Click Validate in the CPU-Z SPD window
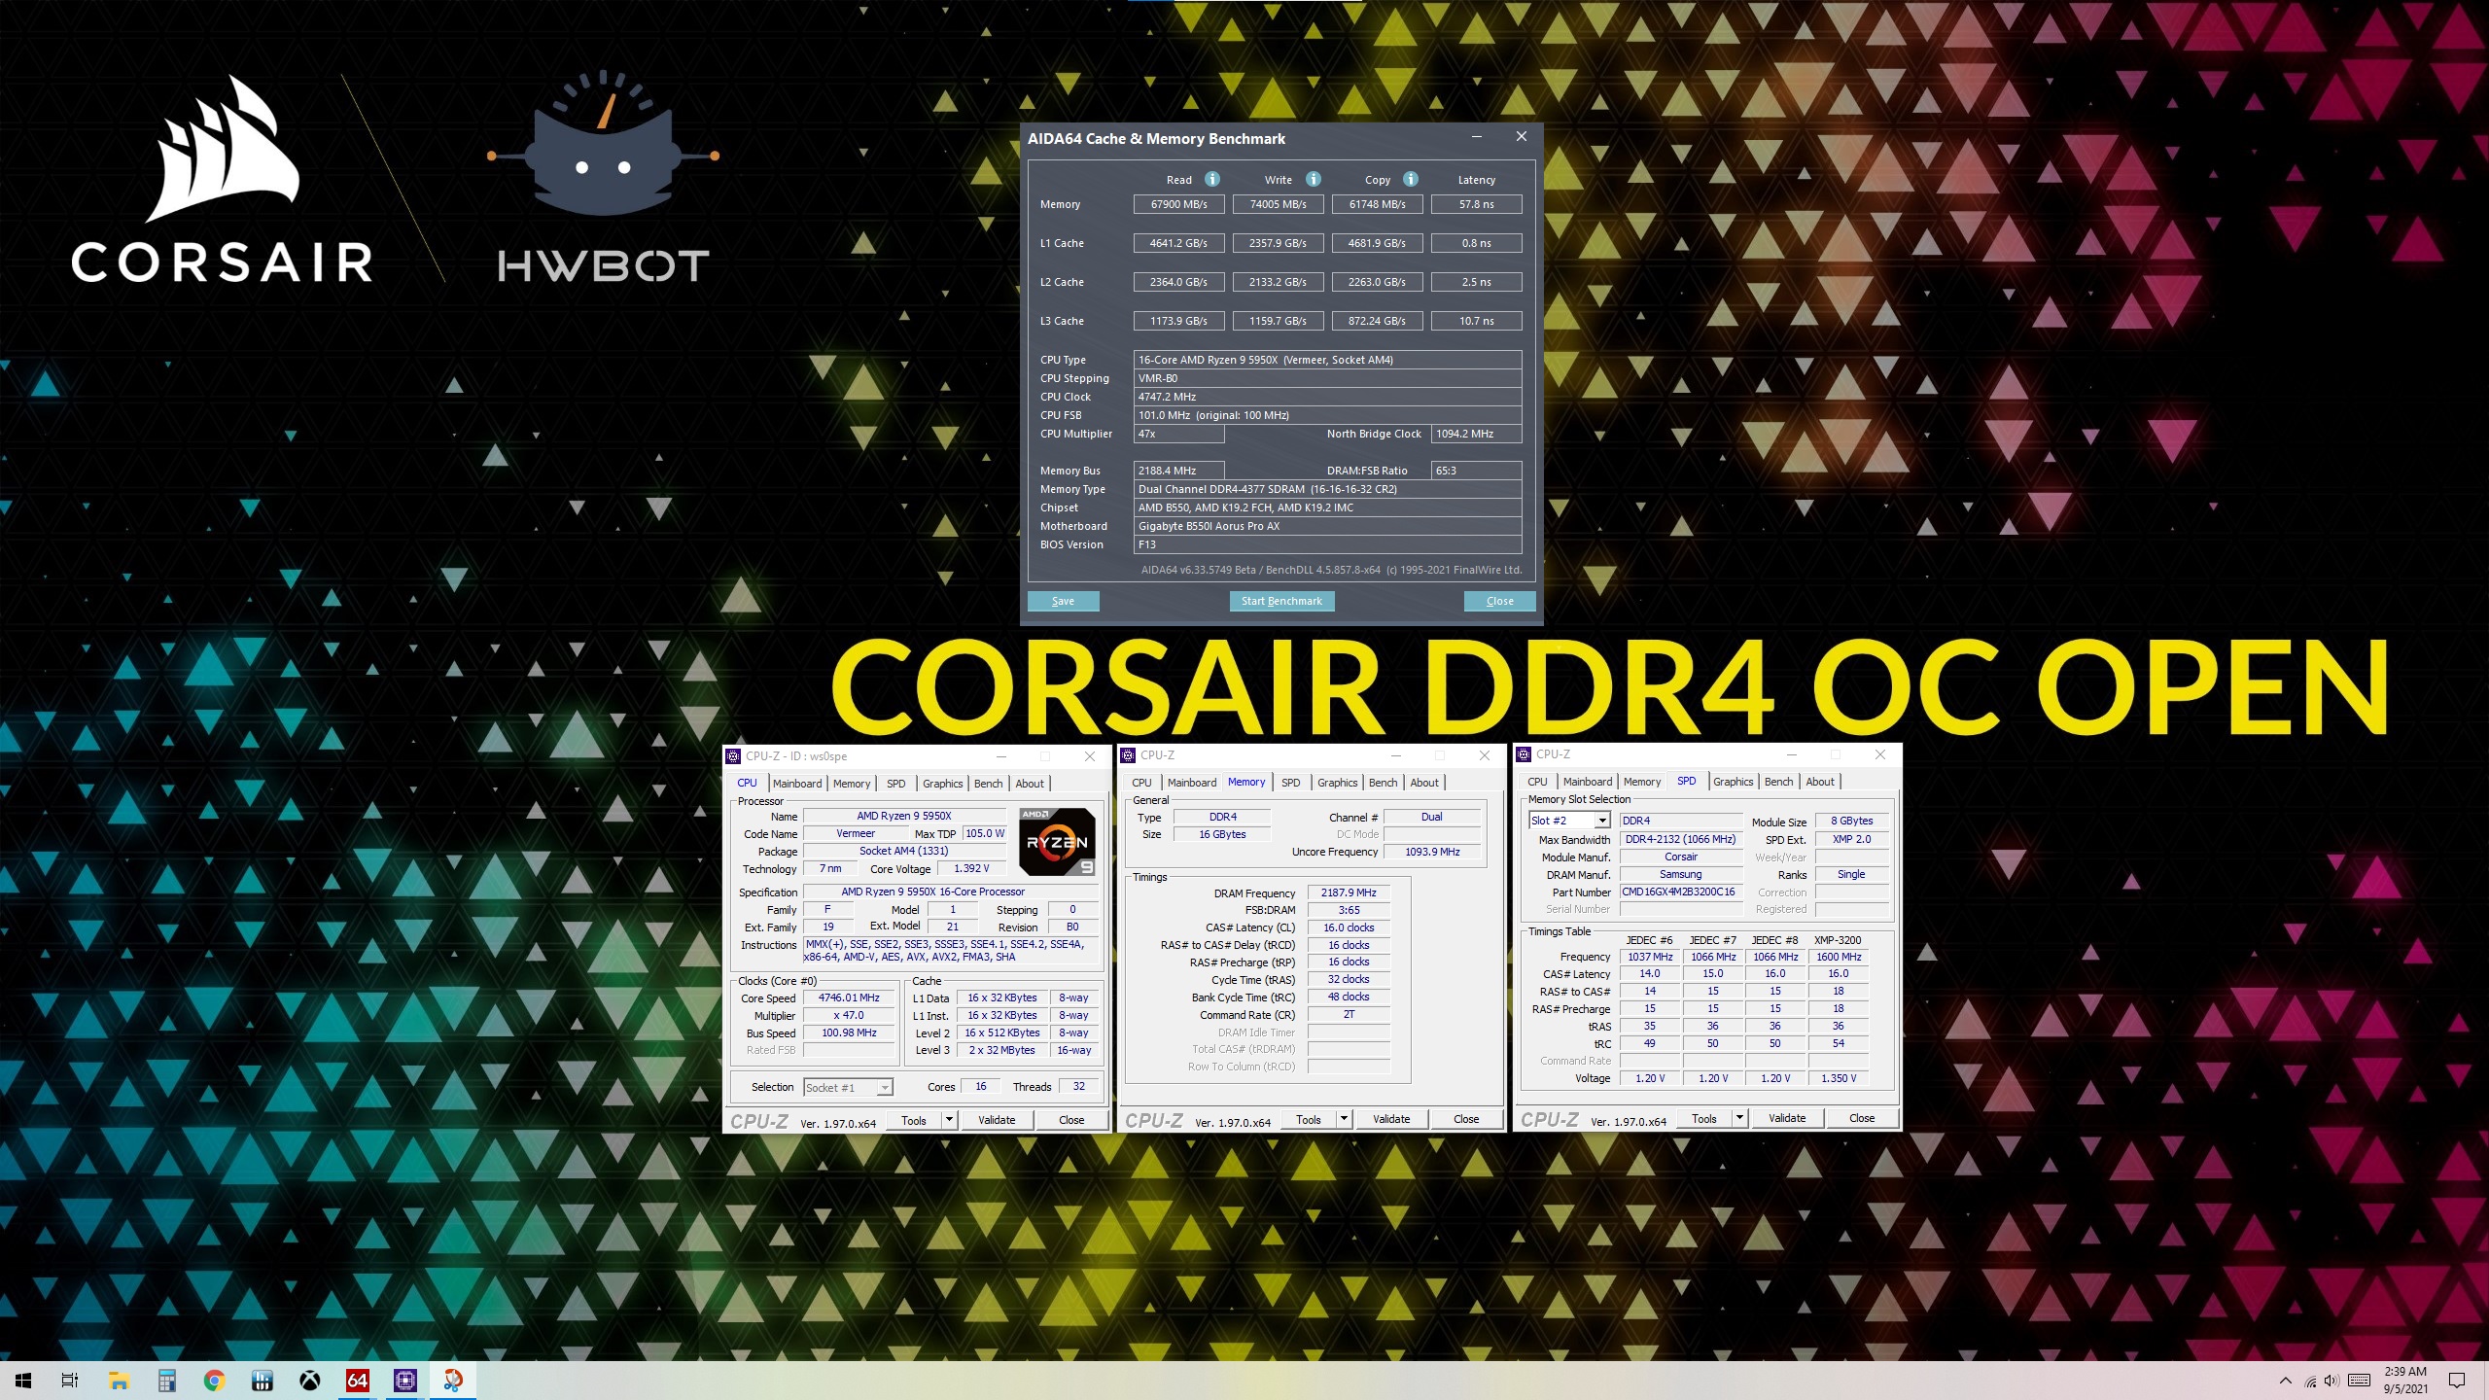 pos(1787,1118)
